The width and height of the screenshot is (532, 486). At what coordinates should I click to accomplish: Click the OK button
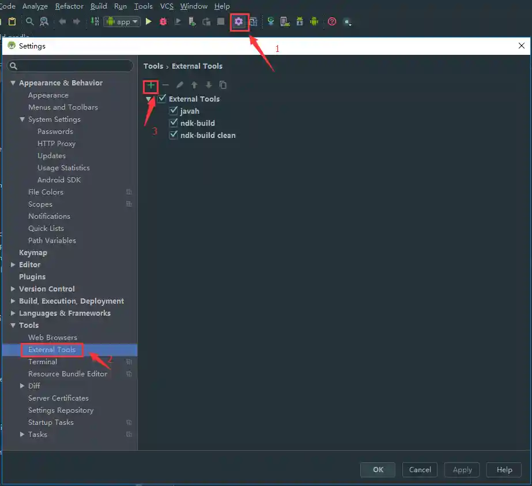378,470
